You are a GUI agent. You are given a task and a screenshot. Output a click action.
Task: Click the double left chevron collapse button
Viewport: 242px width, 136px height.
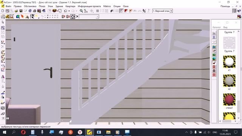pyautogui.click(x=8, y=118)
